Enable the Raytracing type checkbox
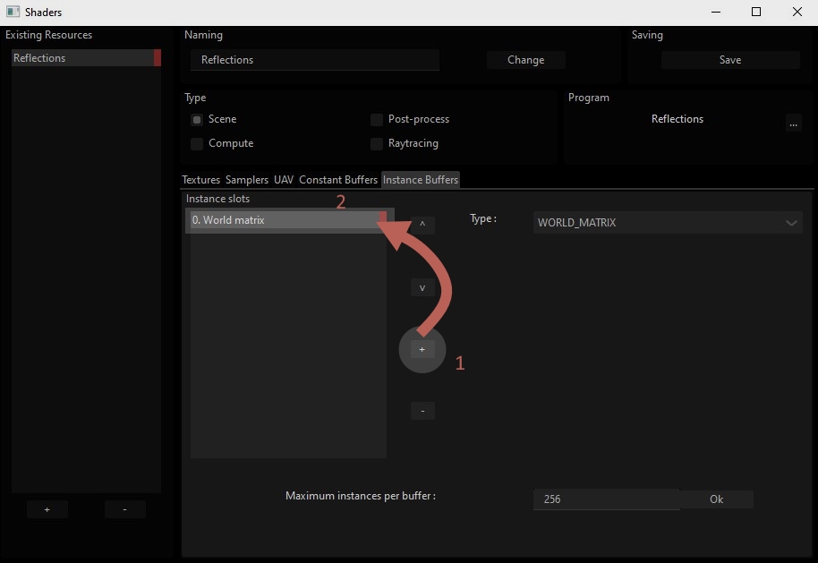The image size is (818, 563). click(x=377, y=144)
